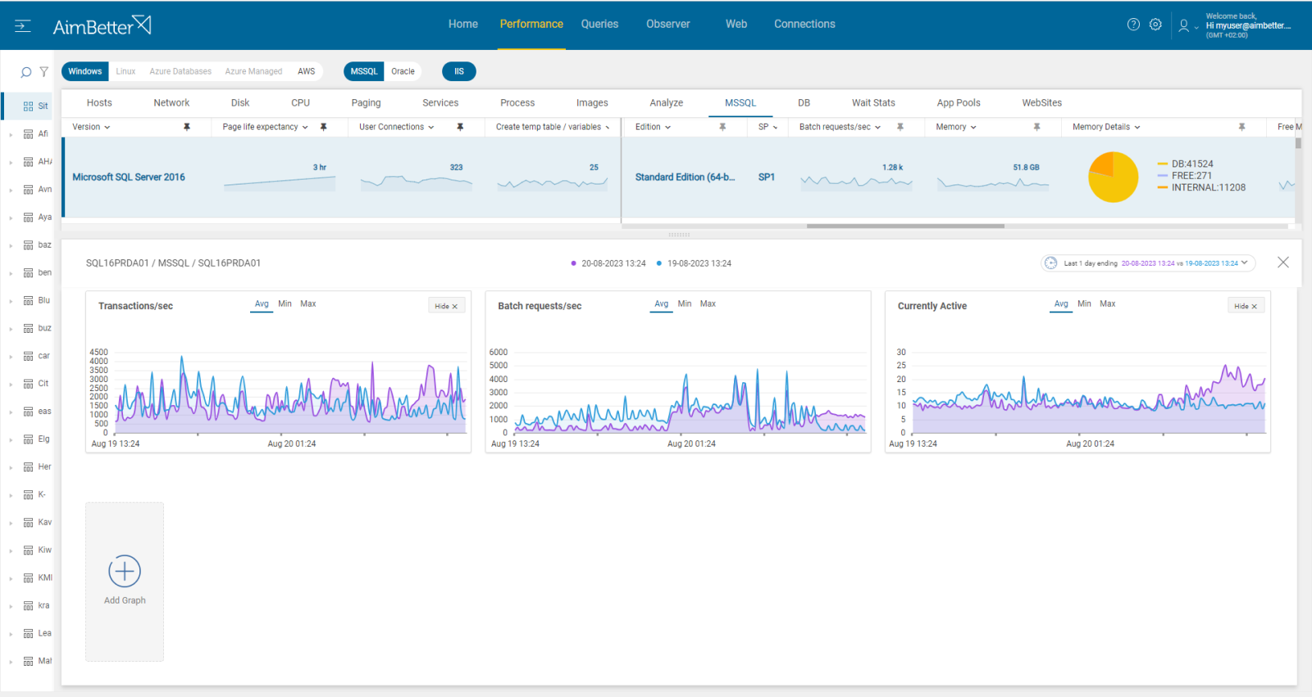Select the baz host icon in sidebar
Screen dimensions: 1312x697
29,245
